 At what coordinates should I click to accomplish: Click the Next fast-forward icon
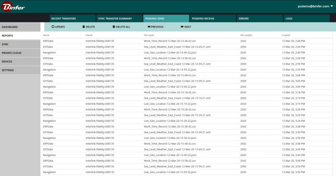tap(182, 27)
